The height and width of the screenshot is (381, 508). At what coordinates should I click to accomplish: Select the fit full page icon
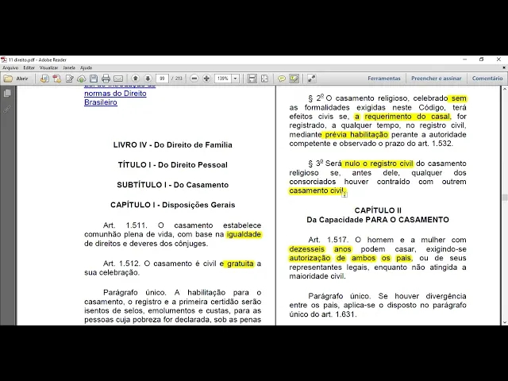[264, 79]
